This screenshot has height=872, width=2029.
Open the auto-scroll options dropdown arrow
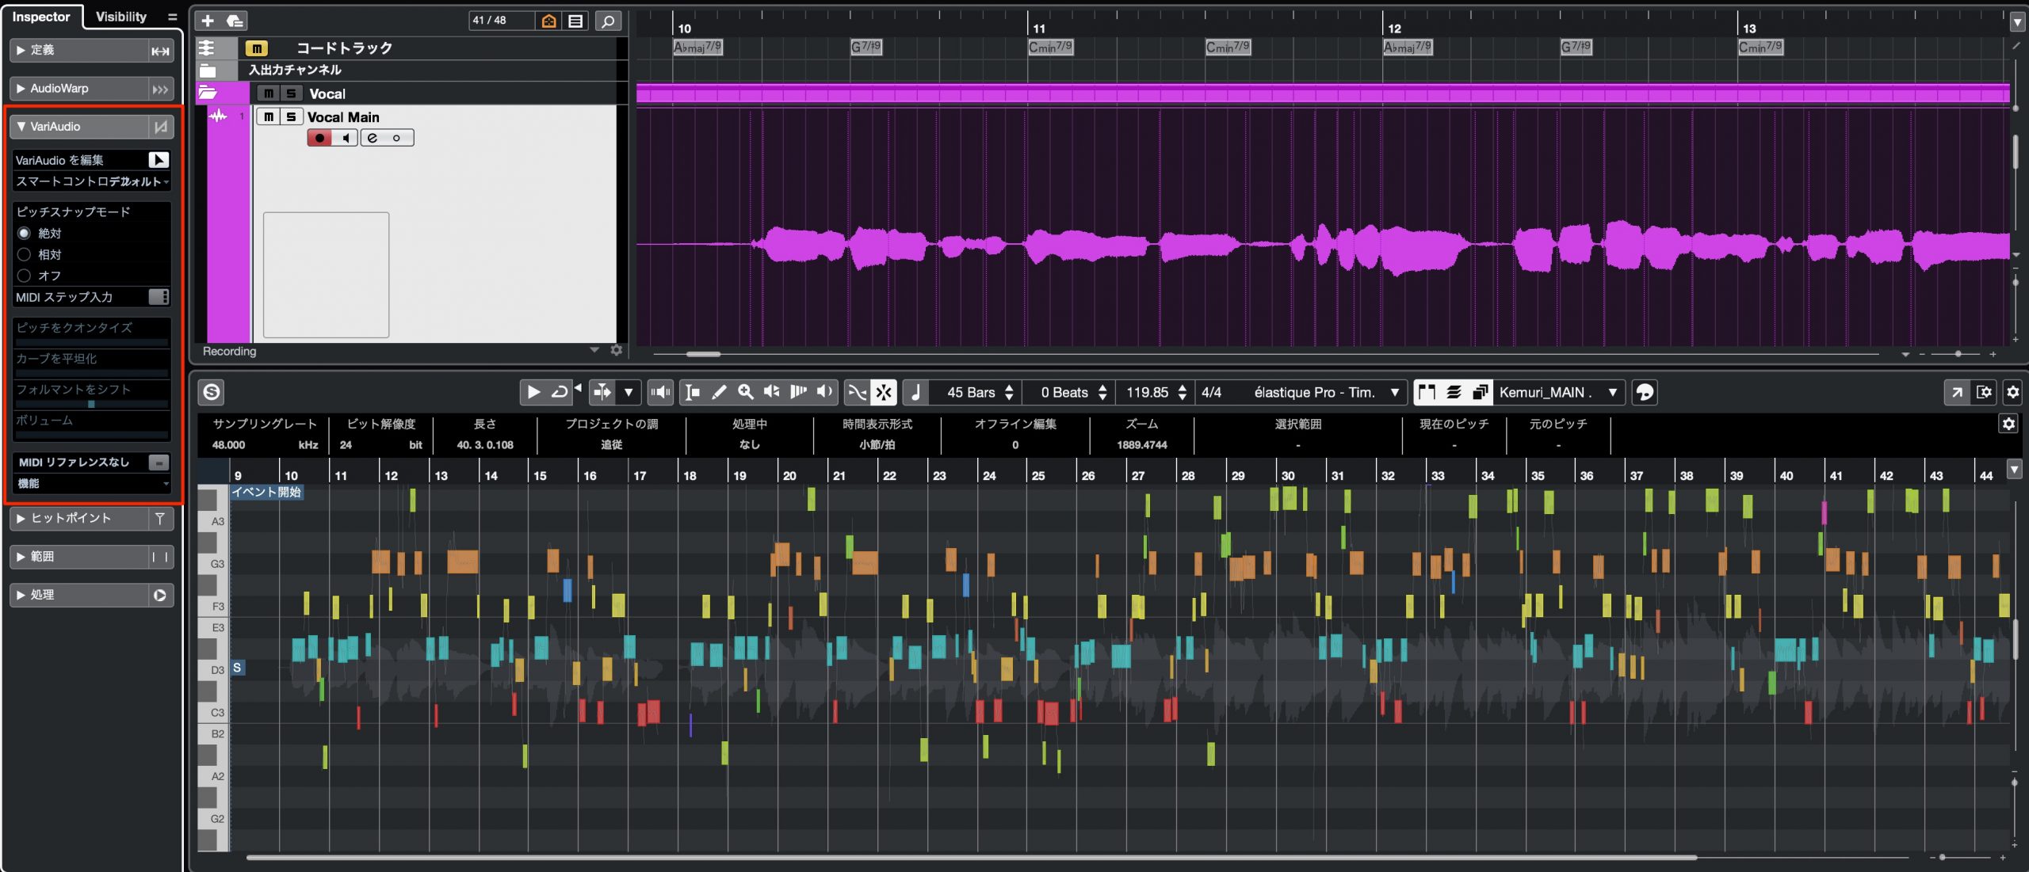coord(629,392)
